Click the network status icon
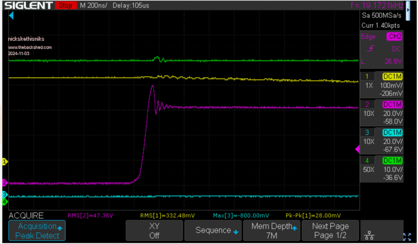This screenshot has height=244, width=418. pos(369,235)
